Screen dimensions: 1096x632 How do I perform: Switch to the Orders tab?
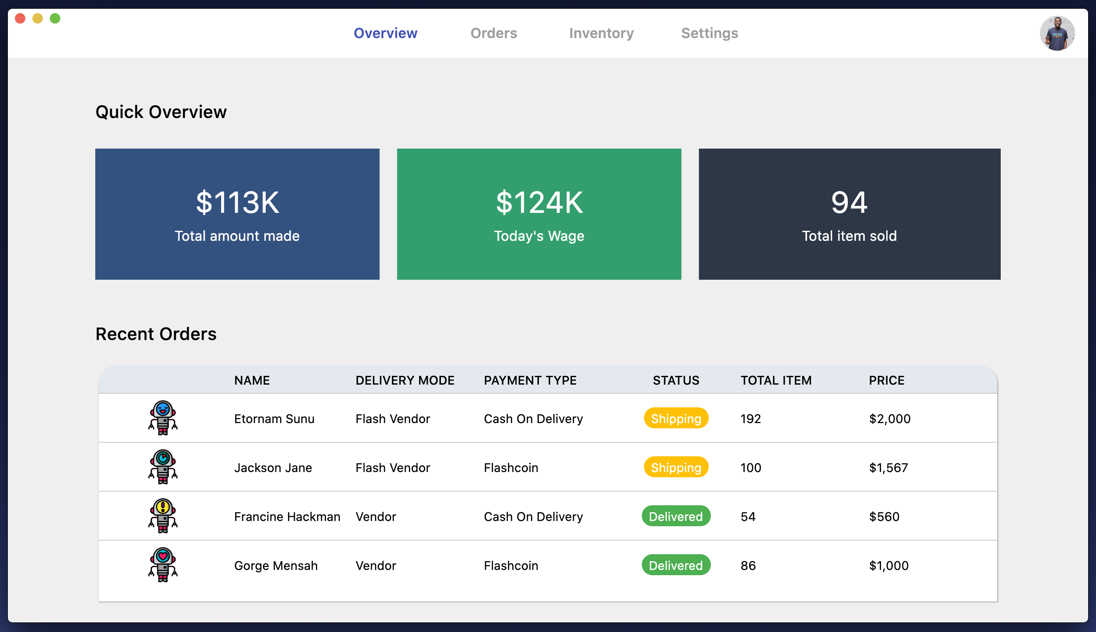(493, 33)
